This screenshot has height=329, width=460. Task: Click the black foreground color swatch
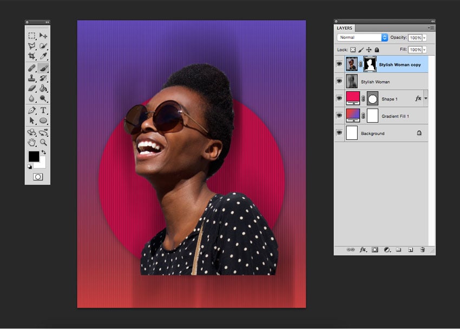pos(34,156)
